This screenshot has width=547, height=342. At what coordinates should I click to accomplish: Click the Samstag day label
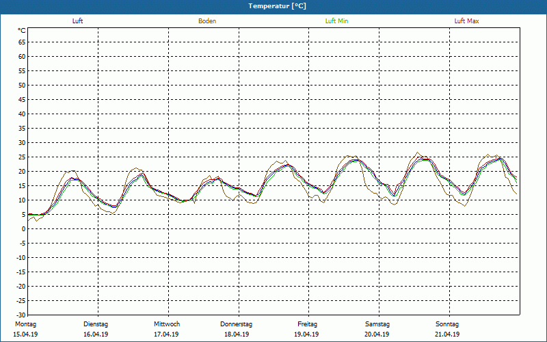377,324
